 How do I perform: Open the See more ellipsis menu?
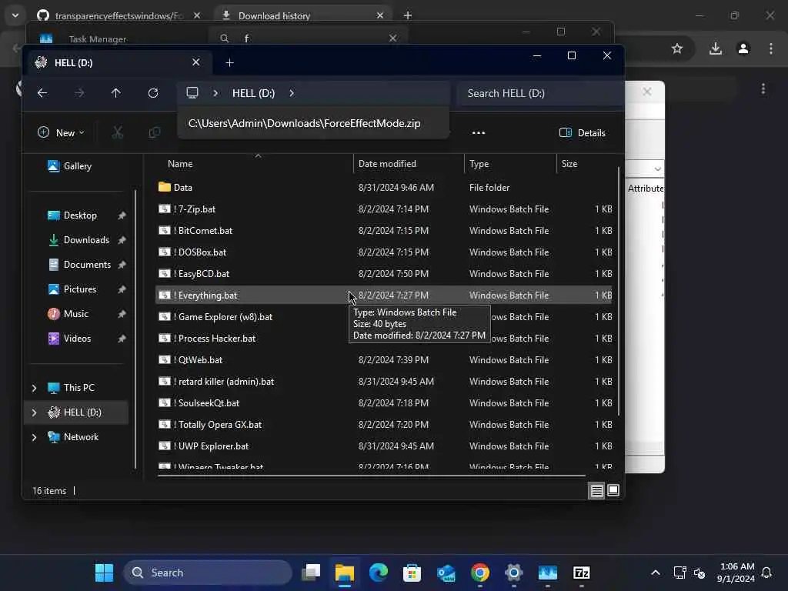479,132
